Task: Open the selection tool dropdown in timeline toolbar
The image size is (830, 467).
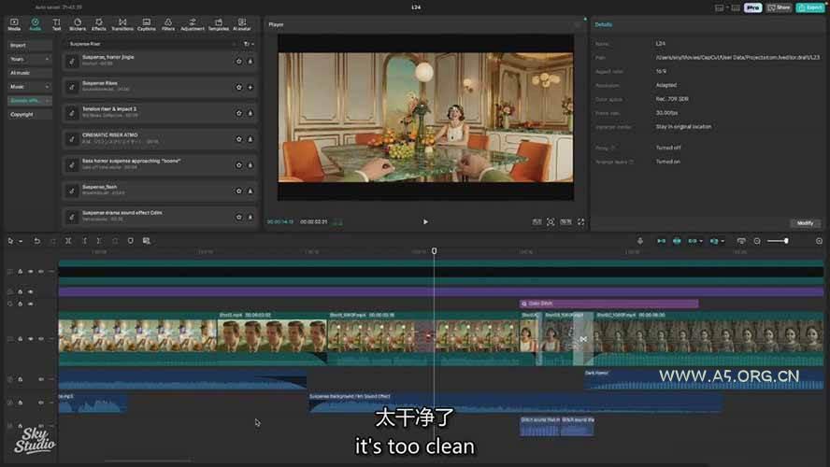Action: tap(19, 241)
